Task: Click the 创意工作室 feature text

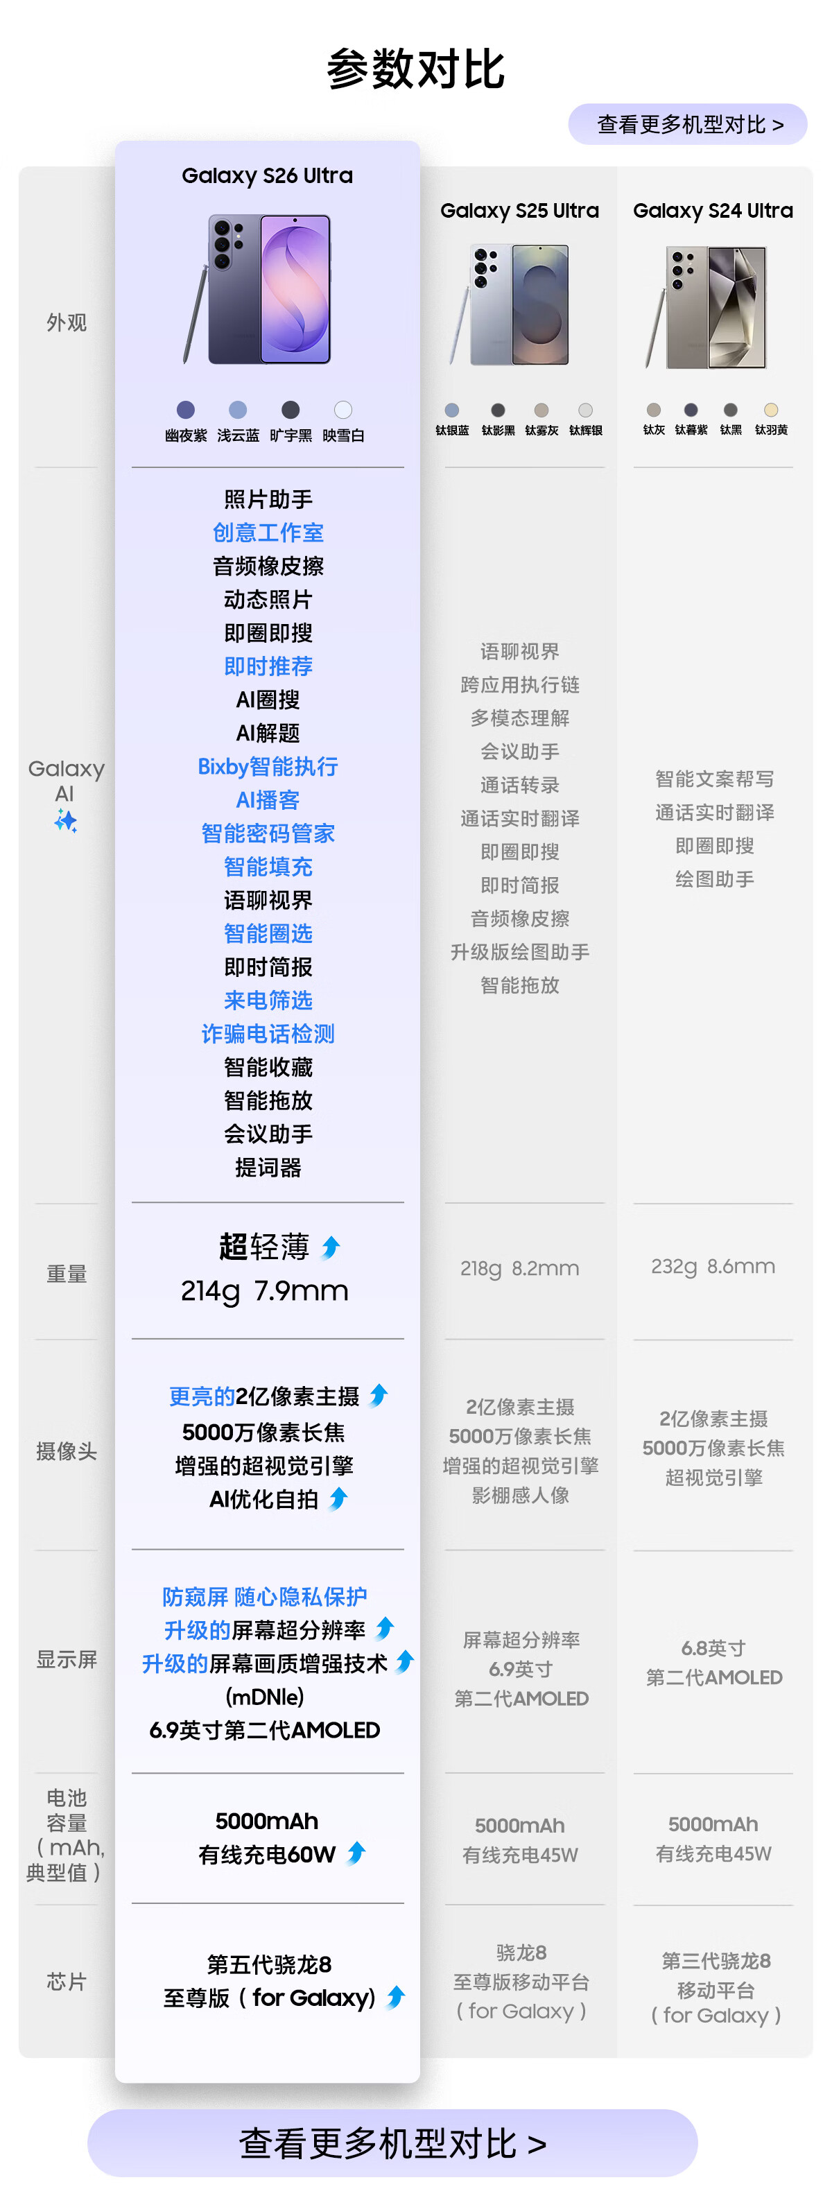Action: click(268, 533)
